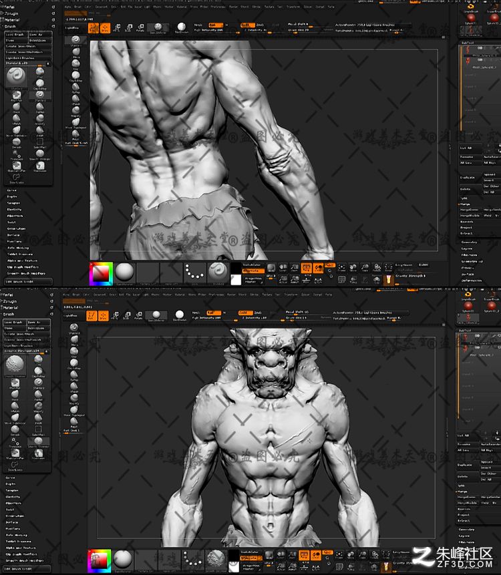Open the stroke type dots selector, upper window

195,273
